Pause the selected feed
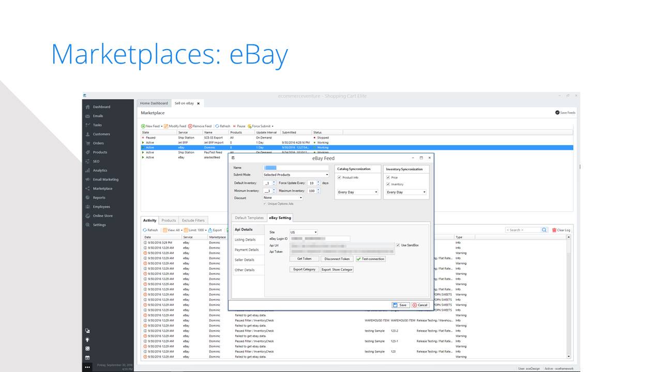 point(239,126)
